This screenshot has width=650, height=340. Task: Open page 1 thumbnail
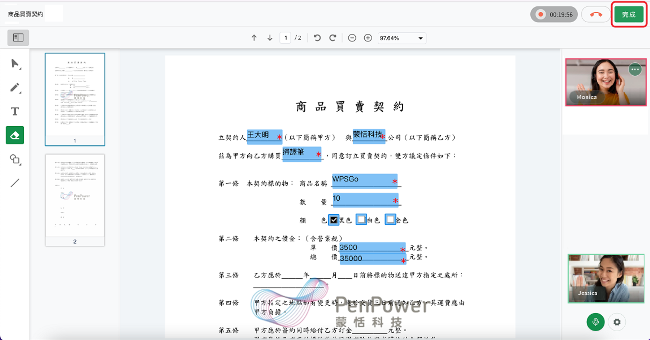(75, 99)
